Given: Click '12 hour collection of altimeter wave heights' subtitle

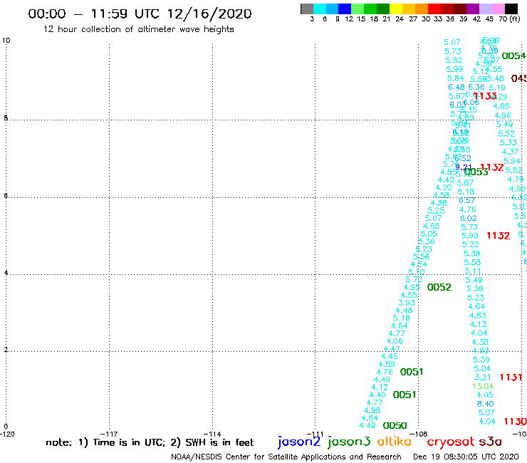Looking at the screenshot, I should click(x=138, y=29).
